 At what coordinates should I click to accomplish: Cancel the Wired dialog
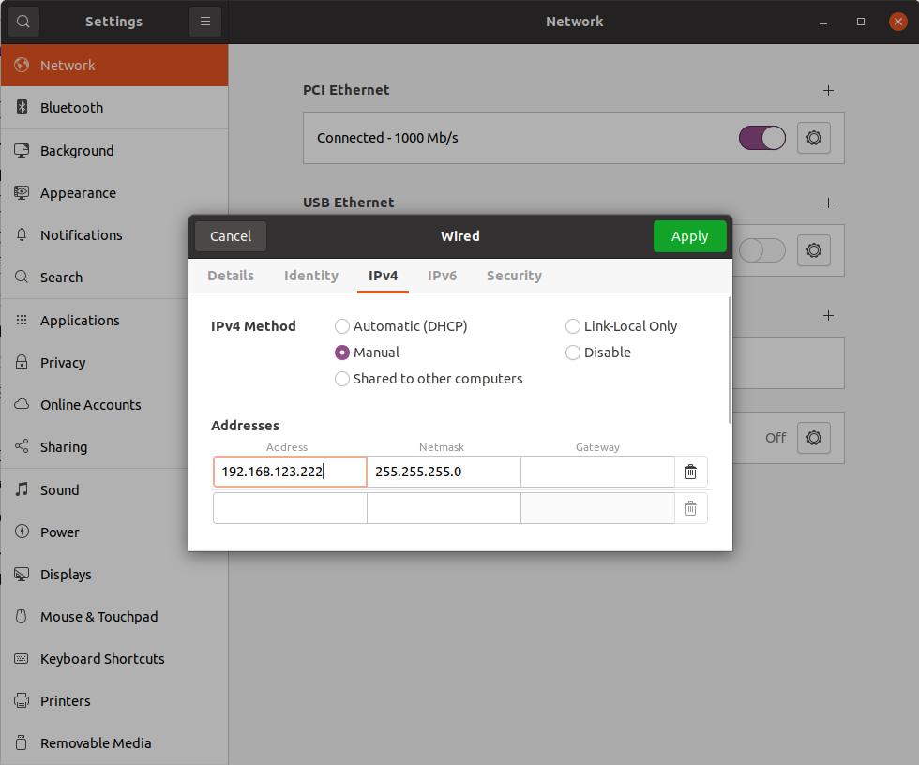coord(231,236)
